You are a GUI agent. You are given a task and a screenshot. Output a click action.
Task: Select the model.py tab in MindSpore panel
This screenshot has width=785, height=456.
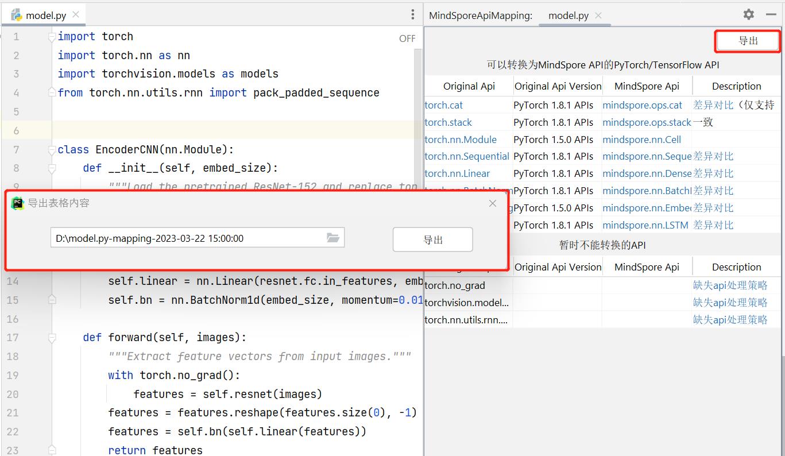tap(568, 16)
